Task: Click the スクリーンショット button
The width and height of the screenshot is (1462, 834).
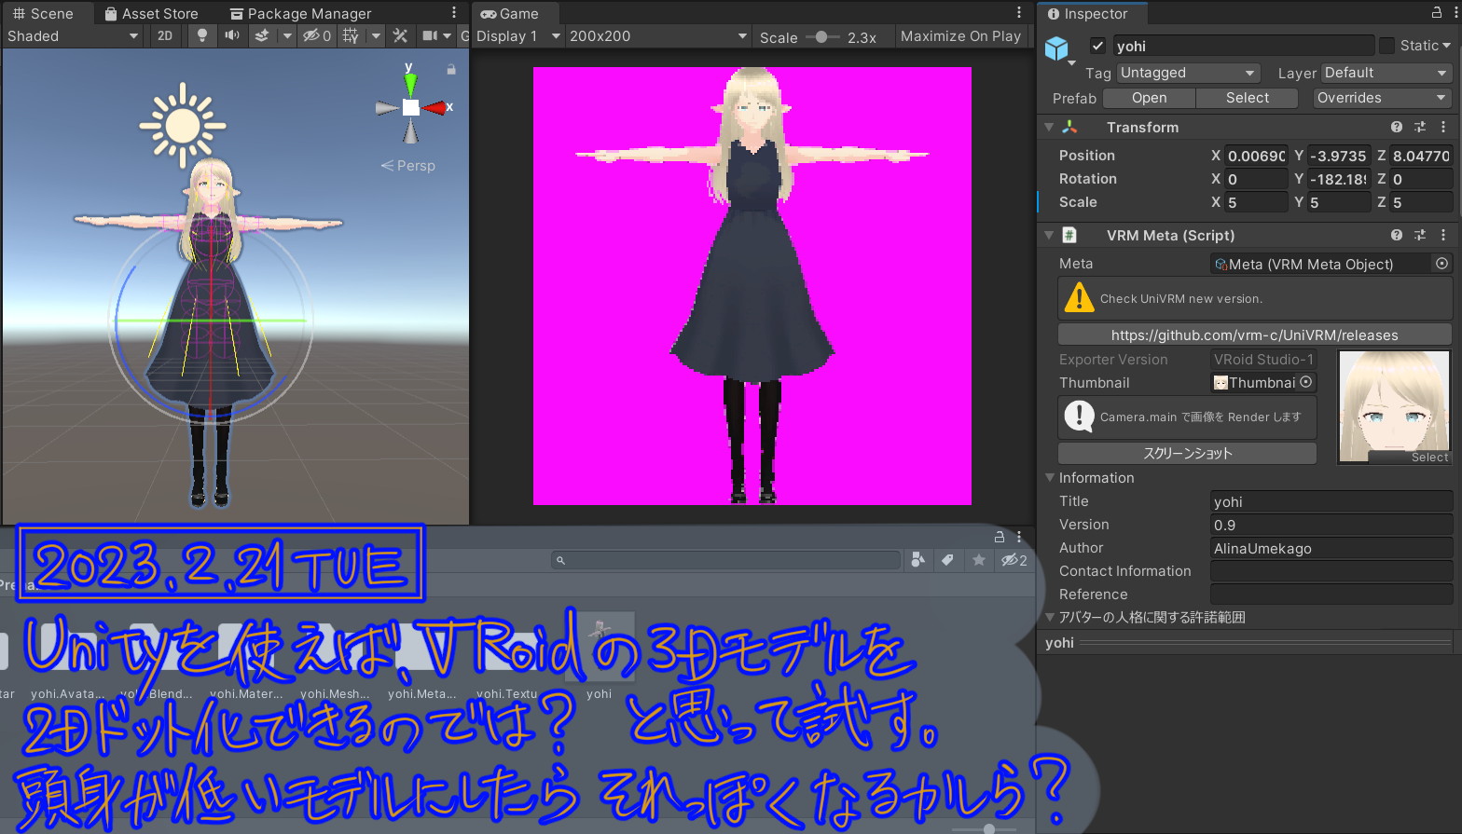Action: pos(1187,453)
